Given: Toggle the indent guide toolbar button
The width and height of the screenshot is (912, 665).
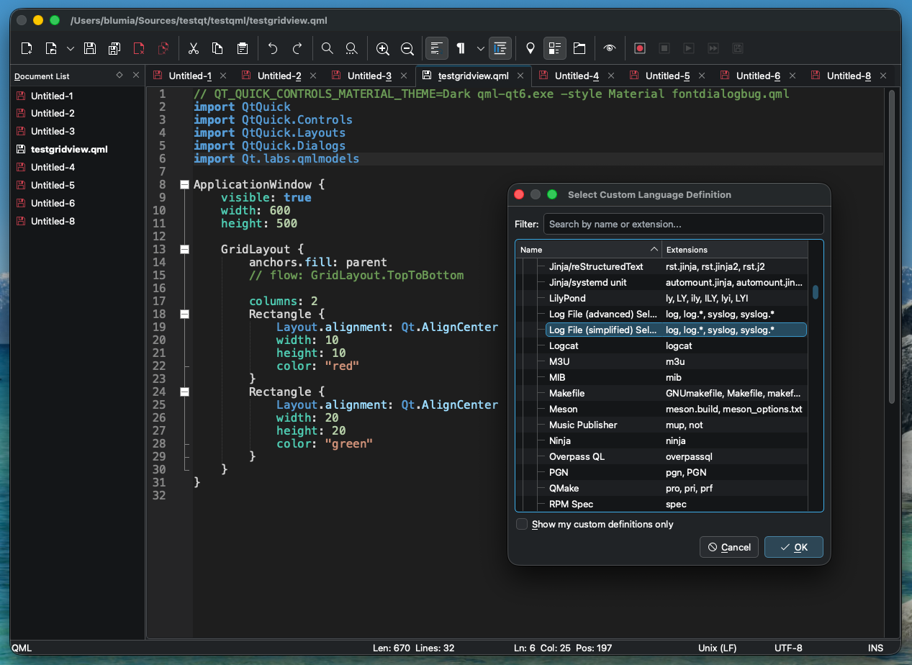Looking at the screenshot, I should click(x=500, y=48).
